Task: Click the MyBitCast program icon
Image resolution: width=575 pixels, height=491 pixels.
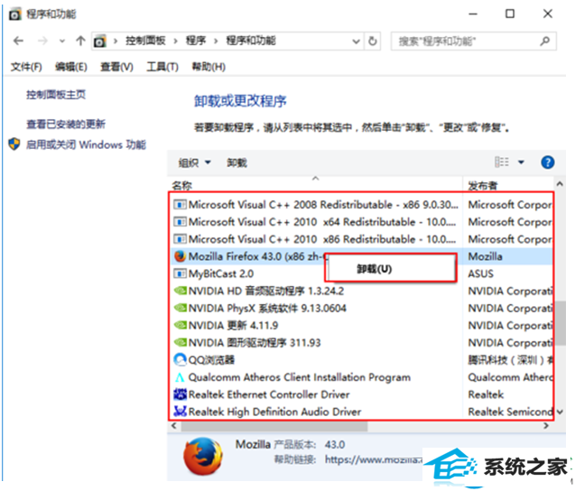Action: [180, 273]
